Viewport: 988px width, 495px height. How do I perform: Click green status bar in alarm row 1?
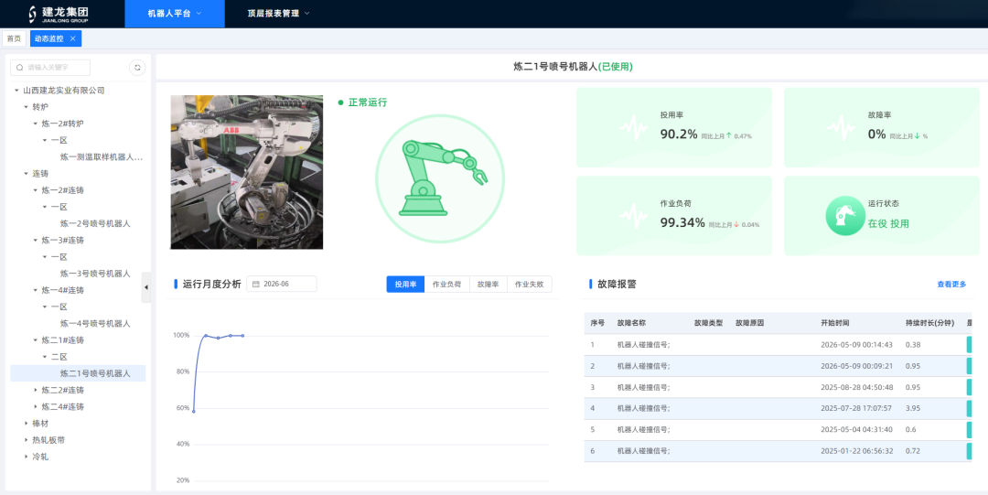point(969,344)
